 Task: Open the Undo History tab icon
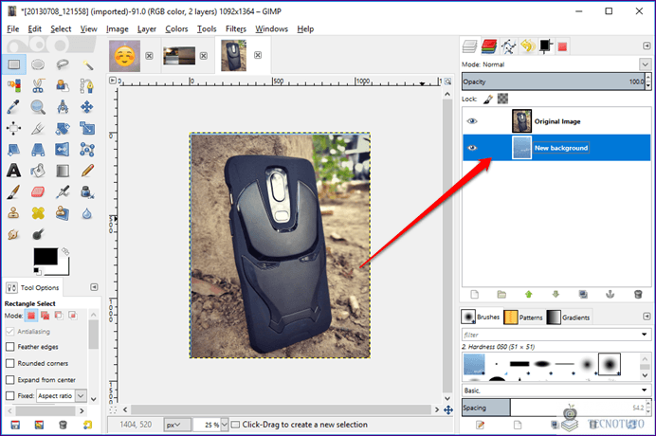528,46
